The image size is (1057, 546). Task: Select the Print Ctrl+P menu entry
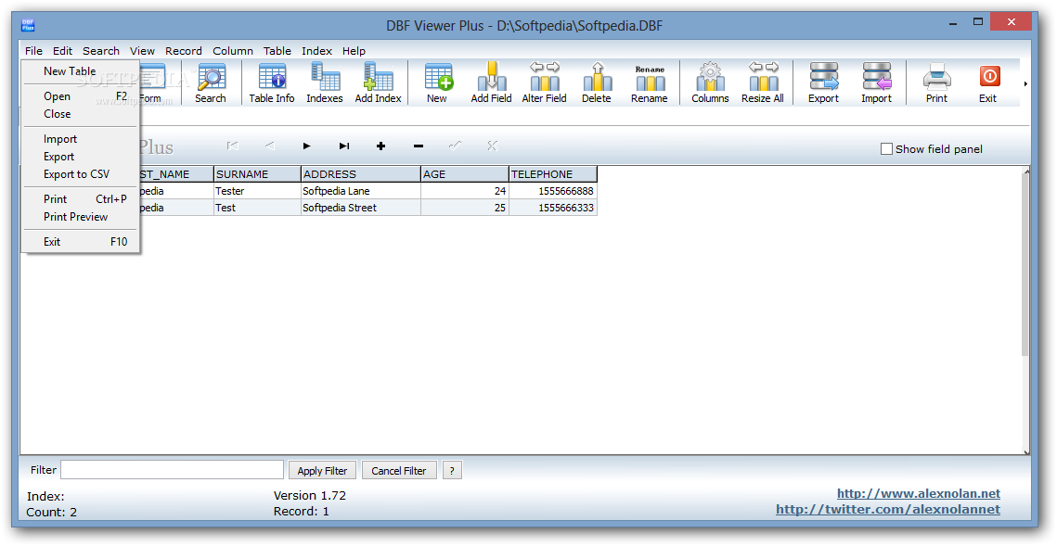click(x=81, y=199)
